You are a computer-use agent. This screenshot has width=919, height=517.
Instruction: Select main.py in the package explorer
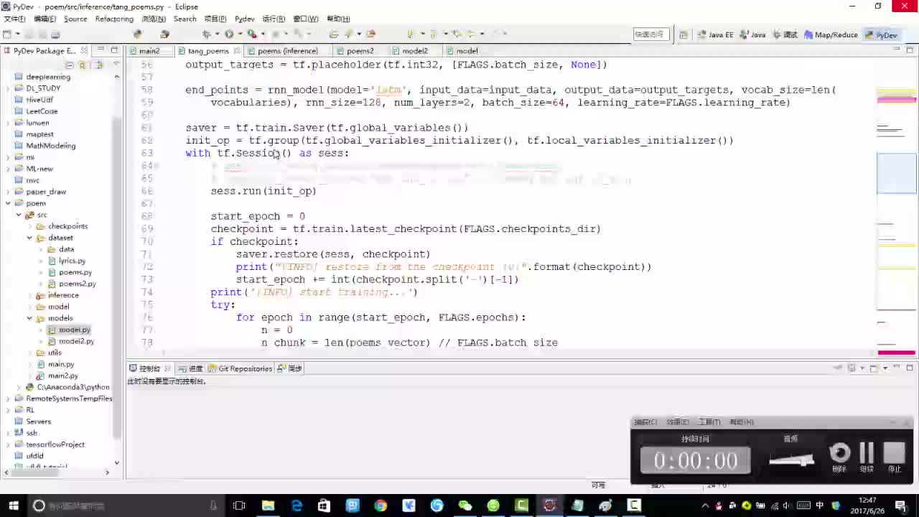pyautogui.click(x=60, y=364)
